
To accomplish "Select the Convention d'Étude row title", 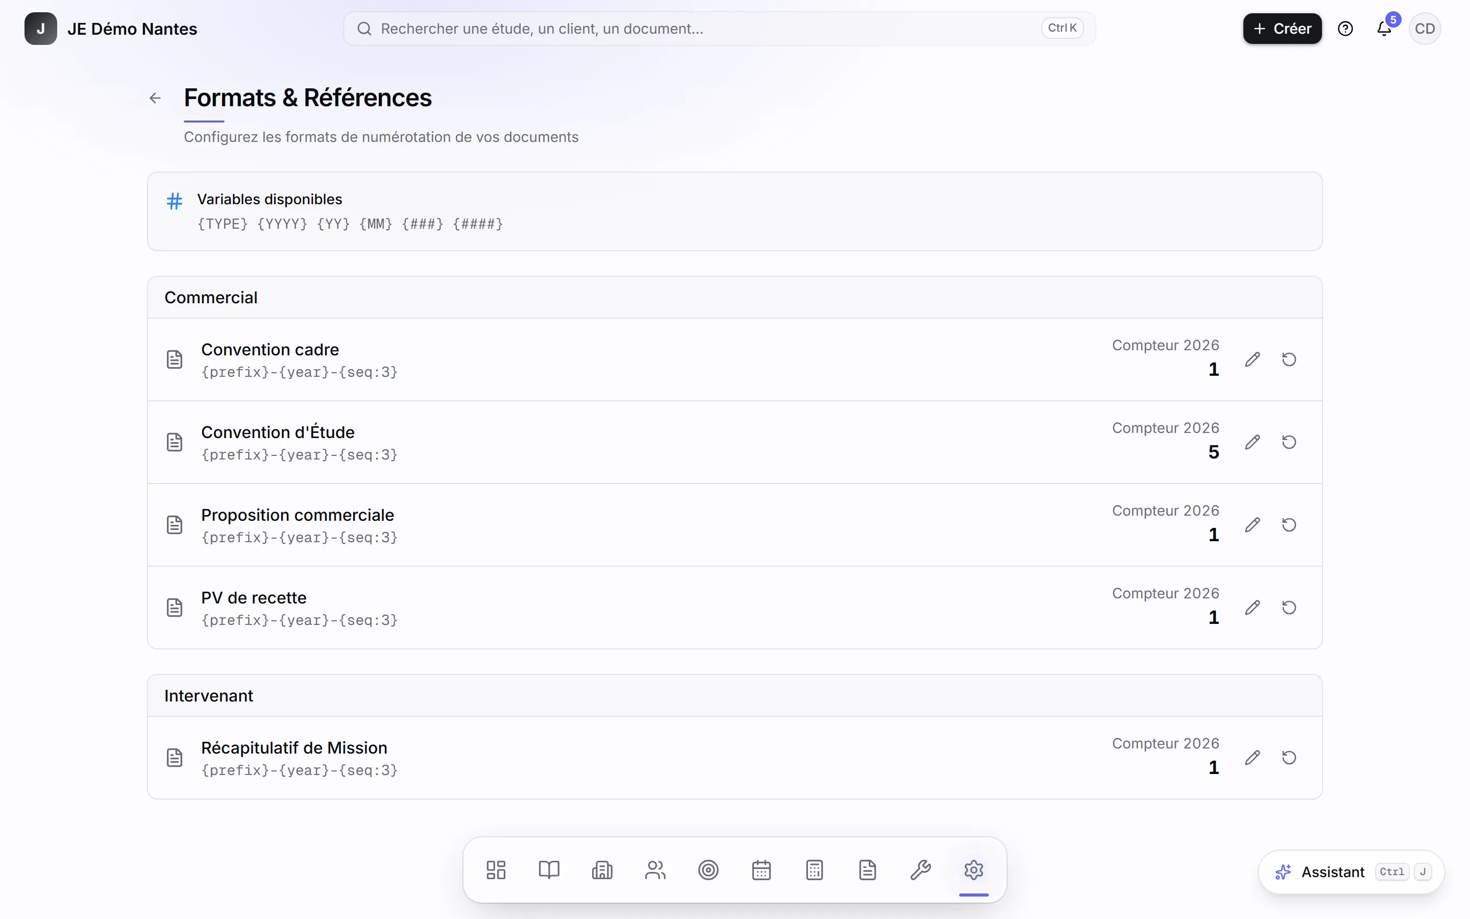I will pos(278,432).
